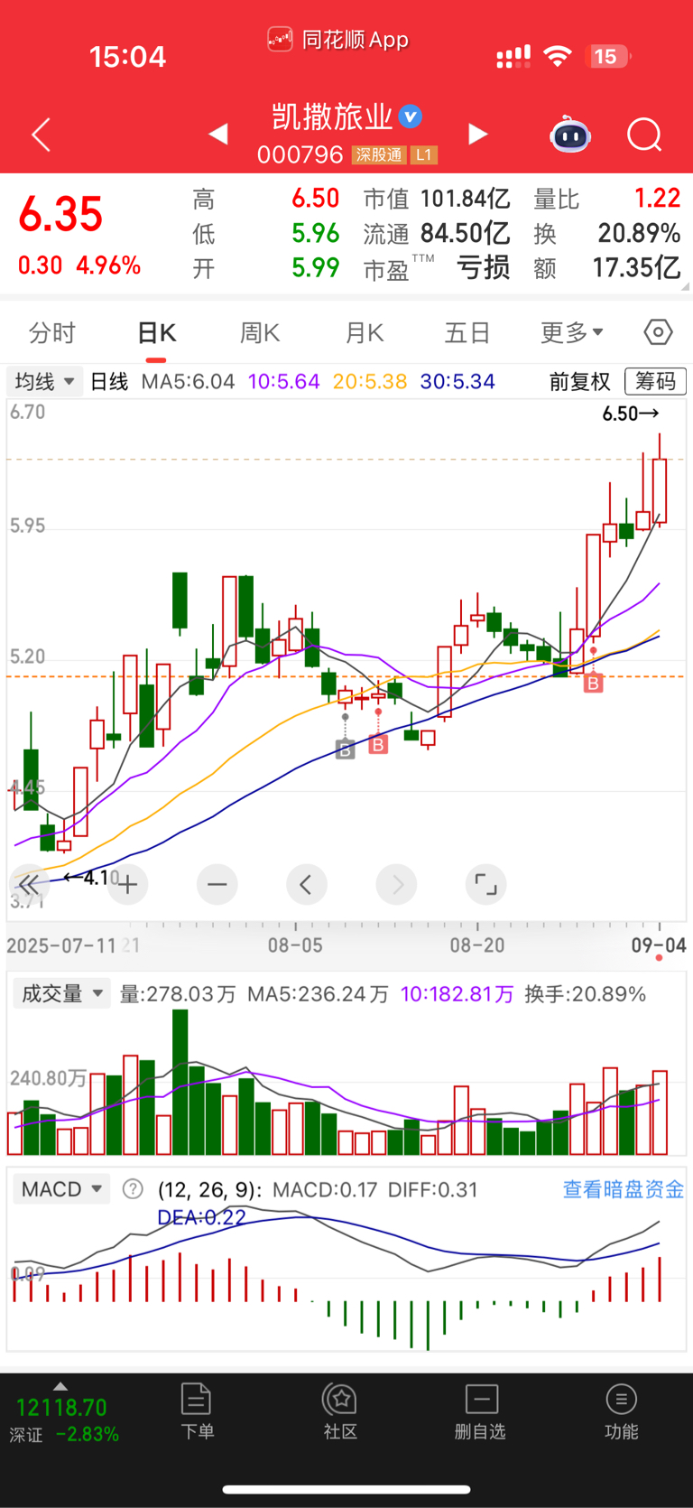The image size is (693, 1508).
Task: Open 更多 chart period dropdown
Action: (572, 332)
